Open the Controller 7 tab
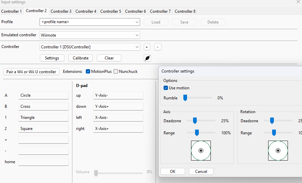Screen dimensions: 302x183 (x=160, y=11)
